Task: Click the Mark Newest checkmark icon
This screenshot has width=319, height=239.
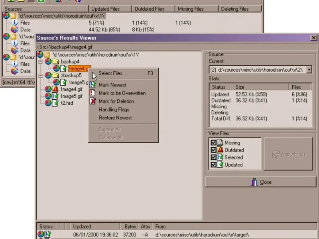Action: tap(93, 85)
